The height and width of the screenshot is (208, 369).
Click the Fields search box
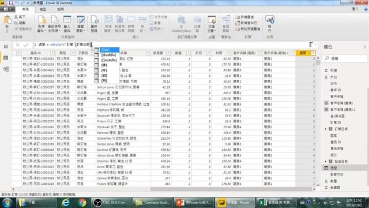345,58
